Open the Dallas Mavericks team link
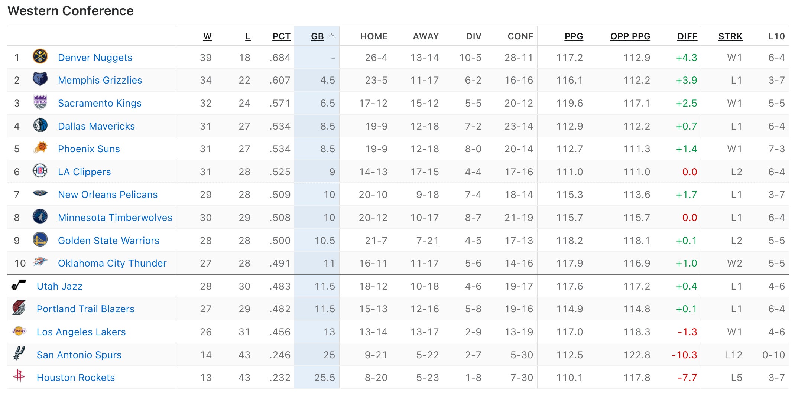 pos(96,126)
